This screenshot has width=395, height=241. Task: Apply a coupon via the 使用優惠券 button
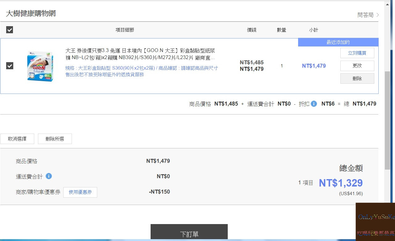click(80, 192)
